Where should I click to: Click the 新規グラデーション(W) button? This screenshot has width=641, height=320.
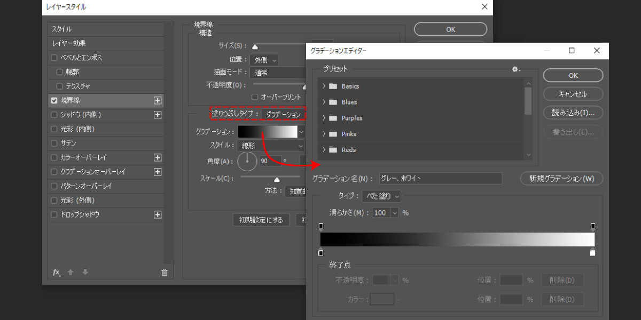[x=561, y=179]
